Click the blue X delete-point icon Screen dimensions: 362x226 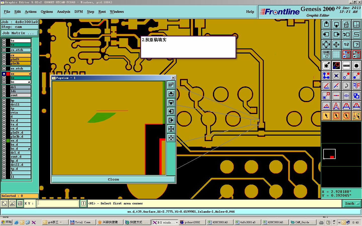(336, 76)
